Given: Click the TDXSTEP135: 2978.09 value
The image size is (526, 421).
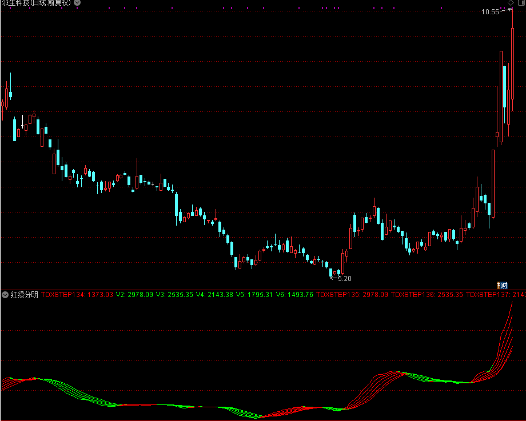Looking at the screenshot, I should 352,295.
